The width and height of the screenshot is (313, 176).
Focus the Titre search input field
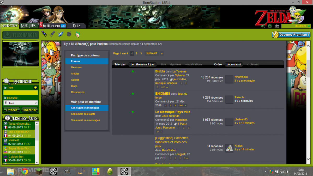click(x=21, y=93)
